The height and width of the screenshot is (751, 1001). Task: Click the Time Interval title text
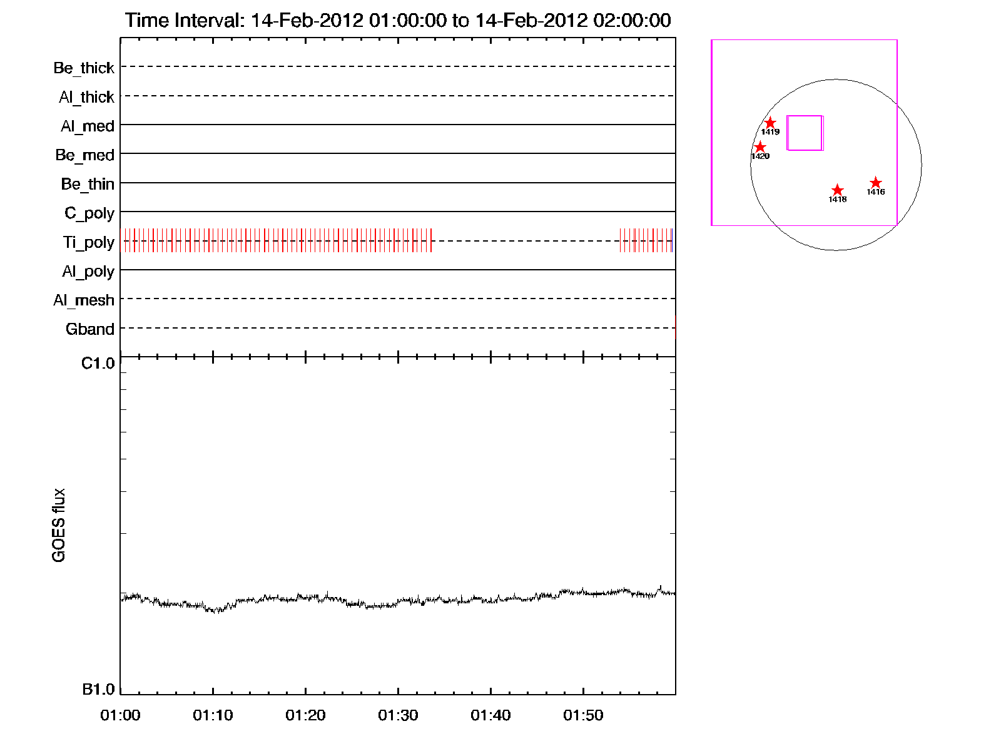coord(398,21)
